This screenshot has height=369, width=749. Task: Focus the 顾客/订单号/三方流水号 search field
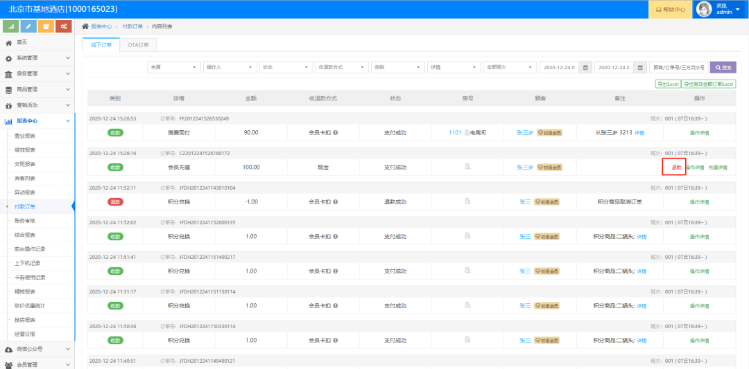678,67
